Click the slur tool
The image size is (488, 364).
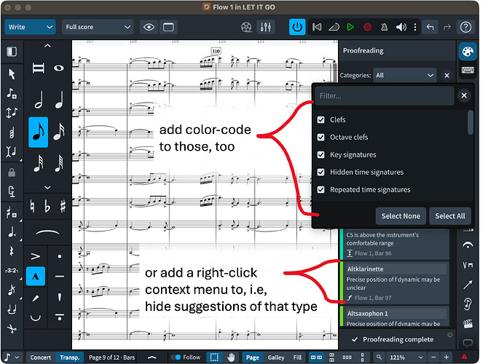(47, 232)
